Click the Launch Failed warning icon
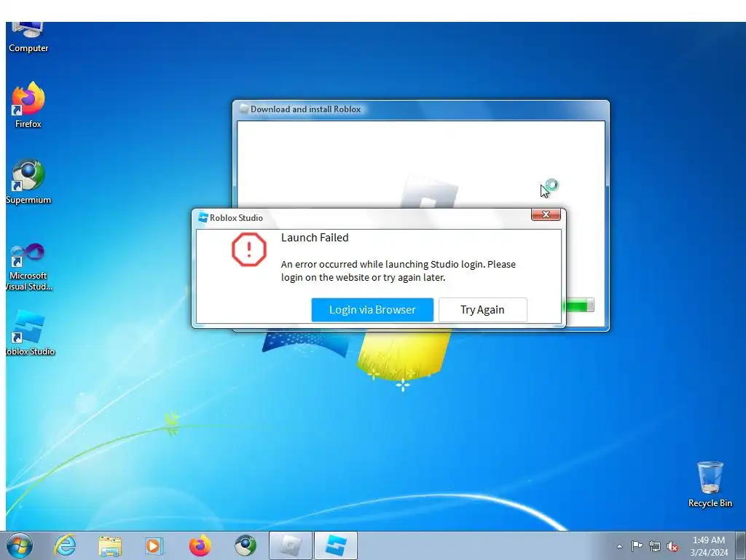 pyautogui.click(x=249, y=249)
